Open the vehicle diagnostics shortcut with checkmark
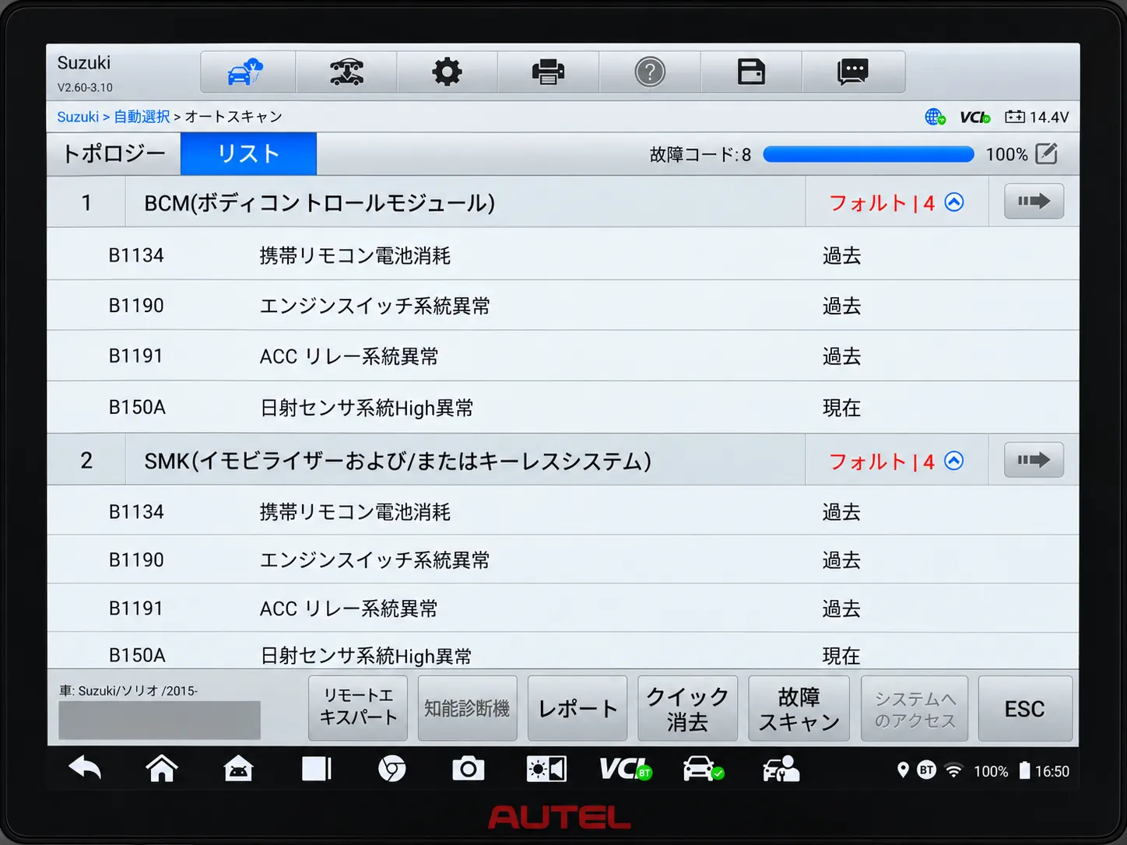This screenshot has height=845, width=1127. (x=703, y=770)
